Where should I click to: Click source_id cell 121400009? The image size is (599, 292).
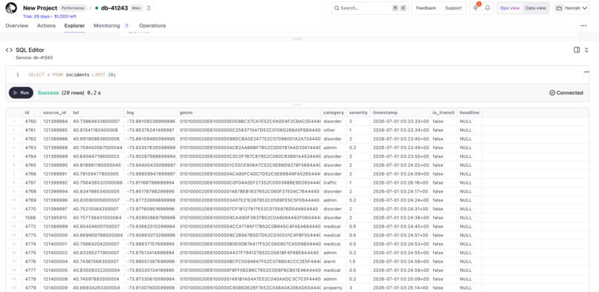click(x=55, y=288)
